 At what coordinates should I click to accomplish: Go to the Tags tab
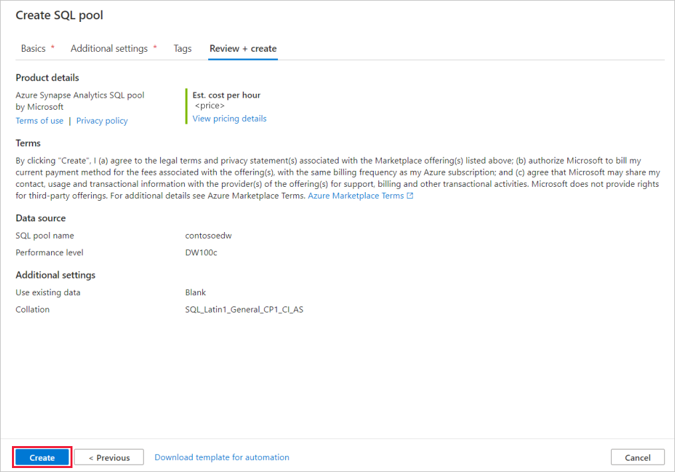coord(182,48)
